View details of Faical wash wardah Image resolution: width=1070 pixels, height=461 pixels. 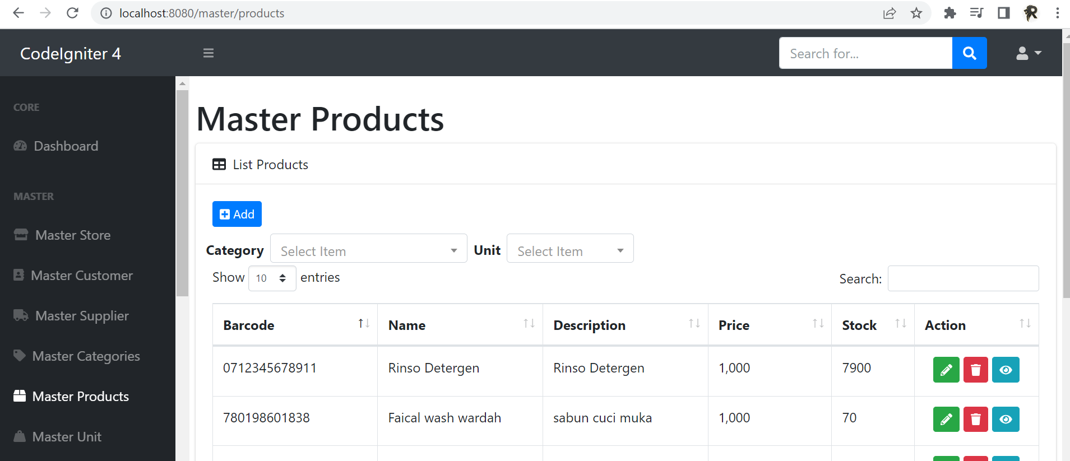tap(1006, 419)
